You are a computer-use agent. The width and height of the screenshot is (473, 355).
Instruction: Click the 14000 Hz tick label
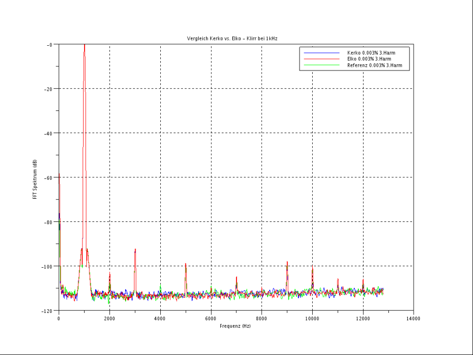[414, 318]
